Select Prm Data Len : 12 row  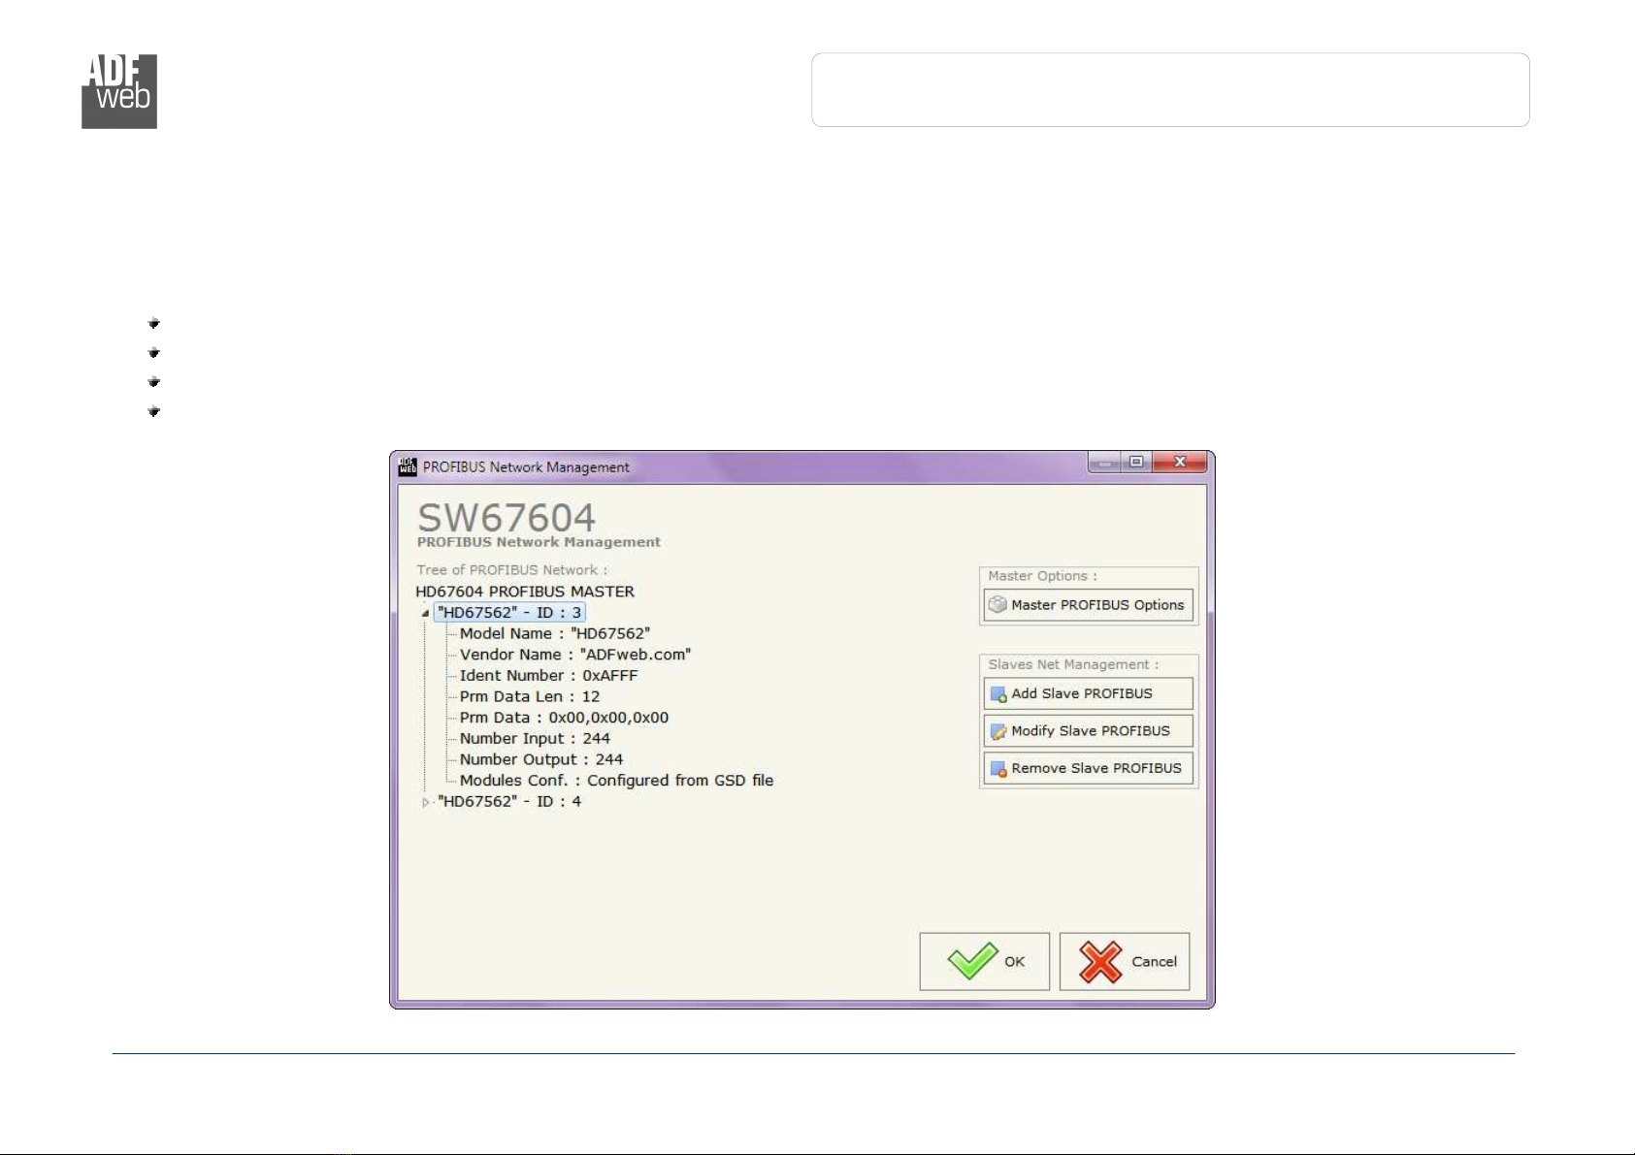pos(530,697)
